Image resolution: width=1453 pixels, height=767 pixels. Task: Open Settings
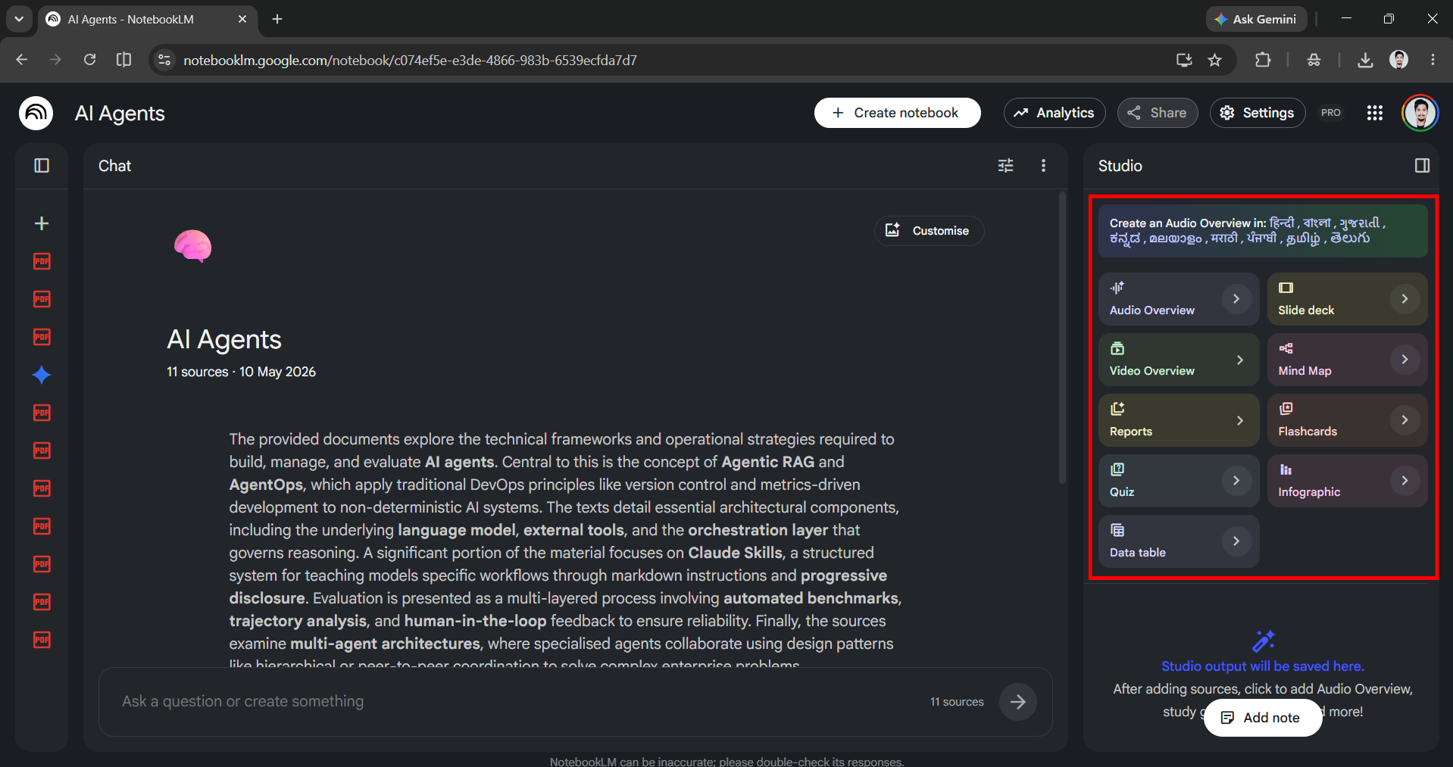(1257, 113)
